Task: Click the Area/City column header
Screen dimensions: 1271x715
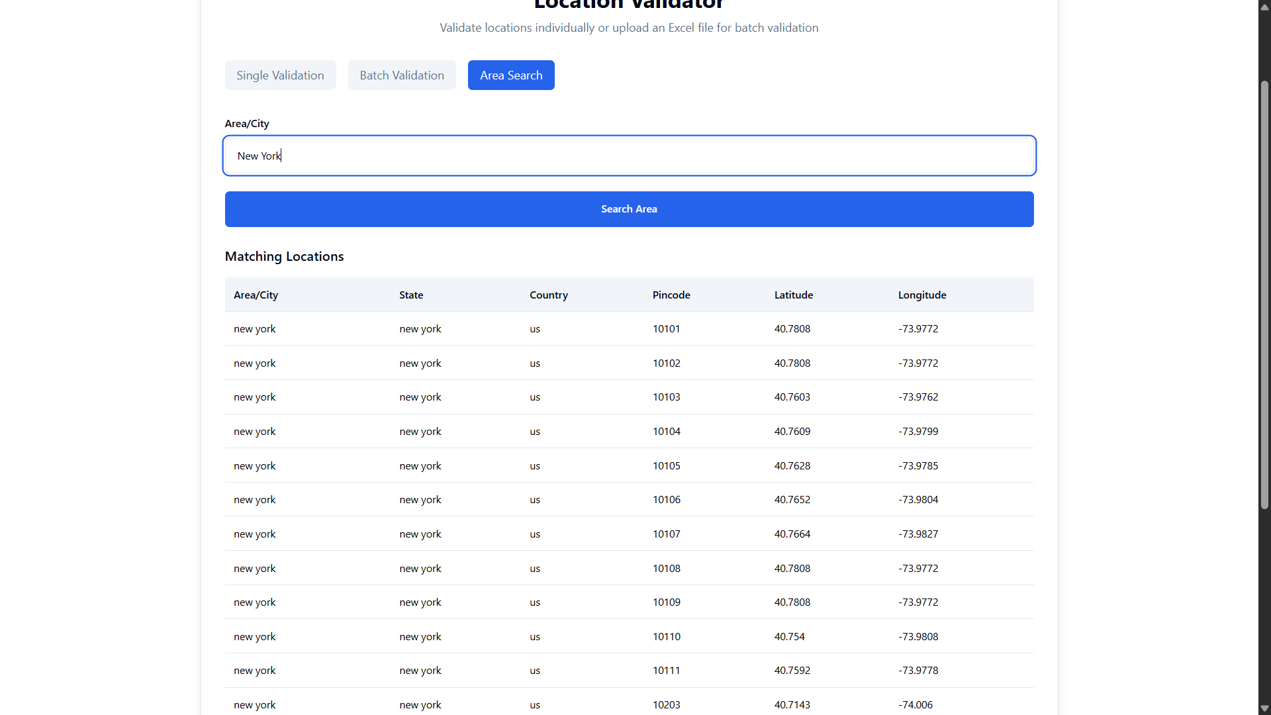Action: 256,295
